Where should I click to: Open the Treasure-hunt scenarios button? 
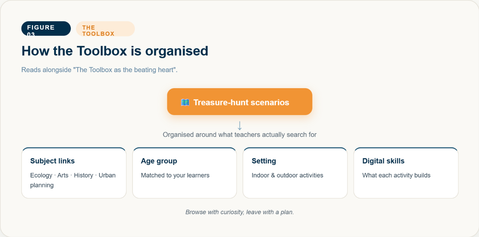coord(240,102)
